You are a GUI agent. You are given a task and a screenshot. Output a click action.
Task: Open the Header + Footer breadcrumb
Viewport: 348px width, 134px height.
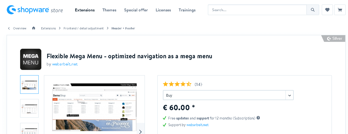pos(123,28)
